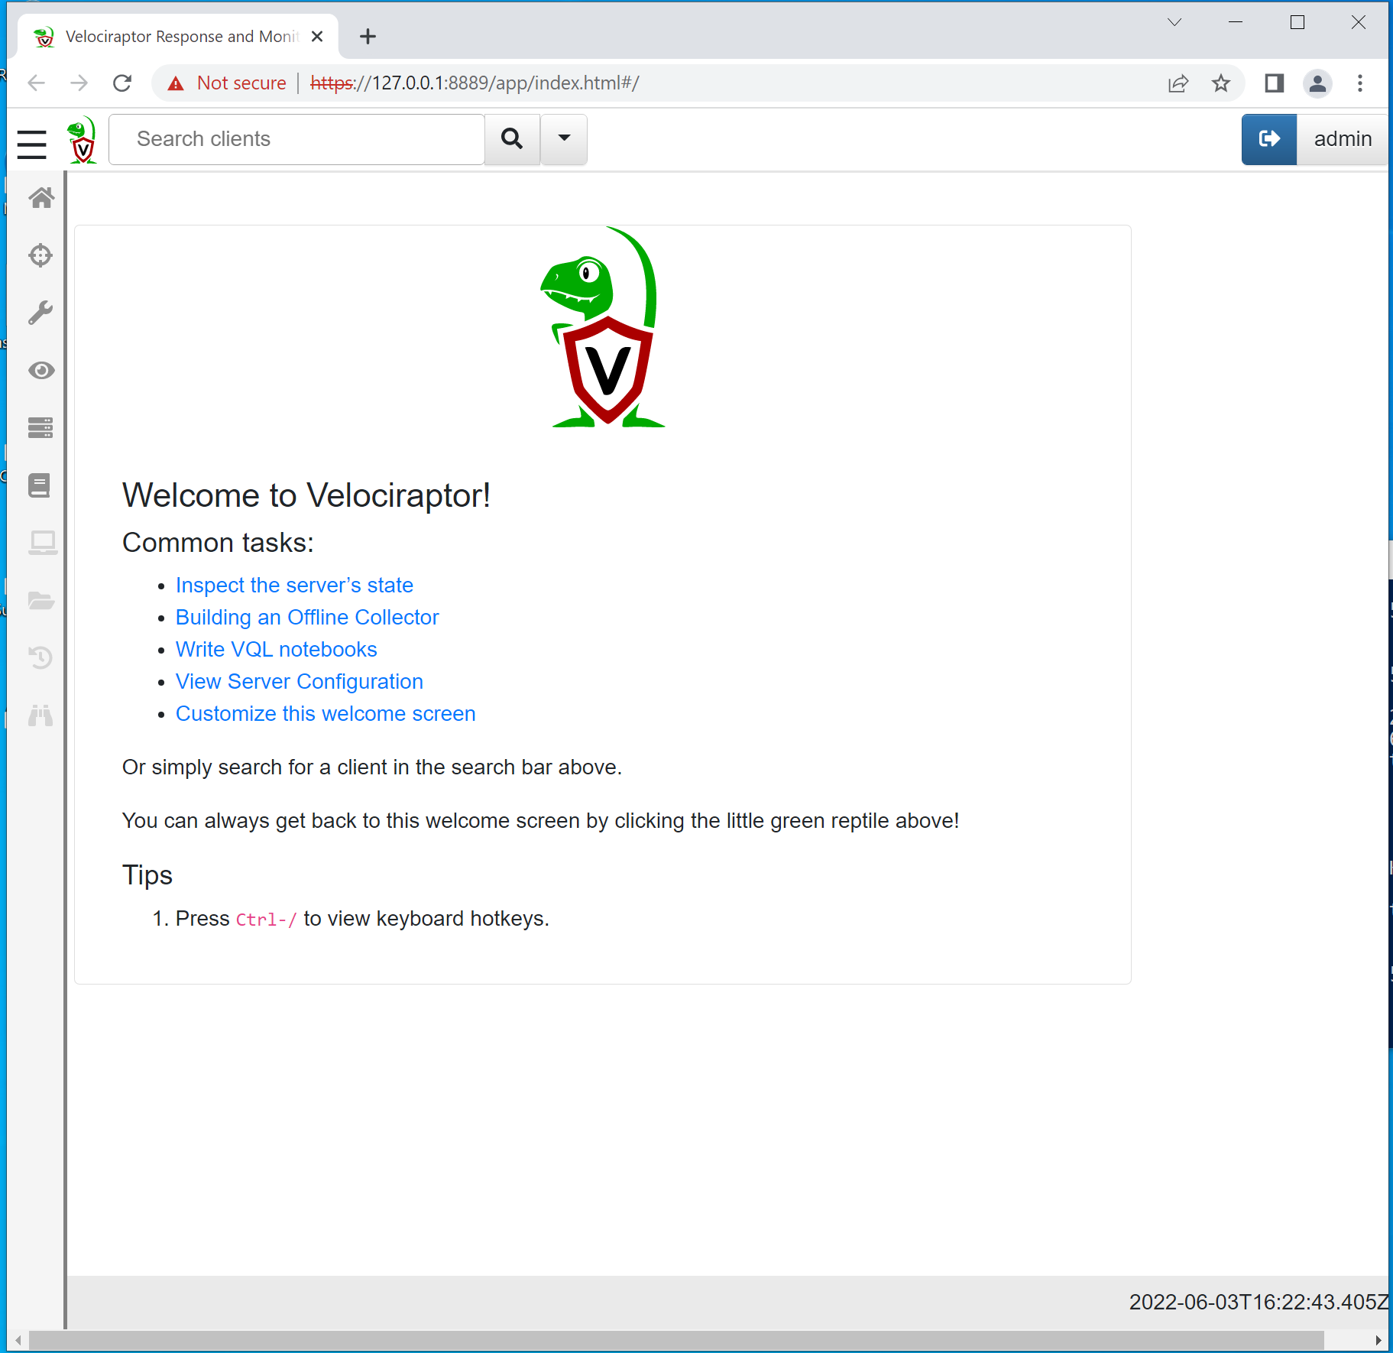The image size is (1393, 1353).
Task: Open Building an Offline Collector link
Action: click(x=307, y=617)
